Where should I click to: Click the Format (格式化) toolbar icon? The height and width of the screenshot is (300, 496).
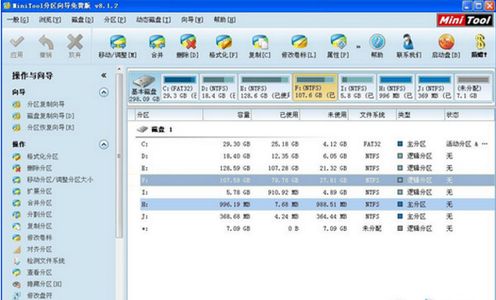(224, 42)
